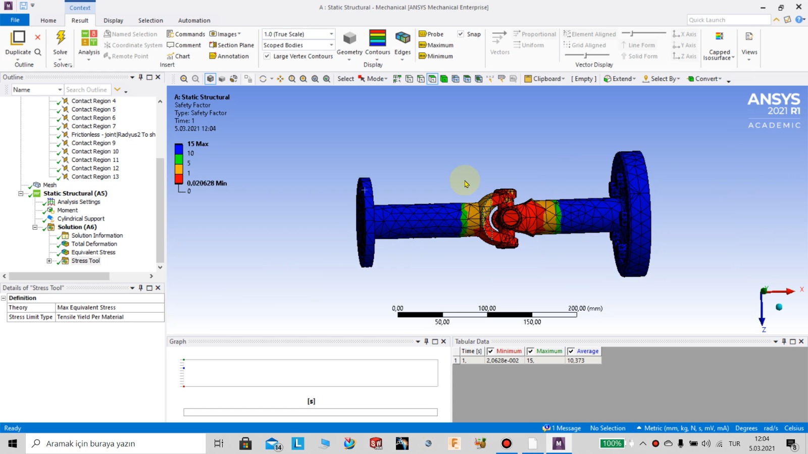Screen dimensions: 808x454
Task: Click the Minimum label tool
Action: [435, 56]
